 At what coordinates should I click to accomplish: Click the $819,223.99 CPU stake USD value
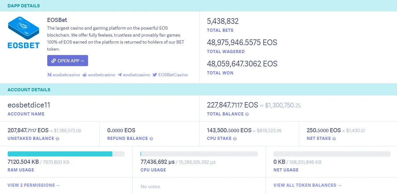pos(269,131)
